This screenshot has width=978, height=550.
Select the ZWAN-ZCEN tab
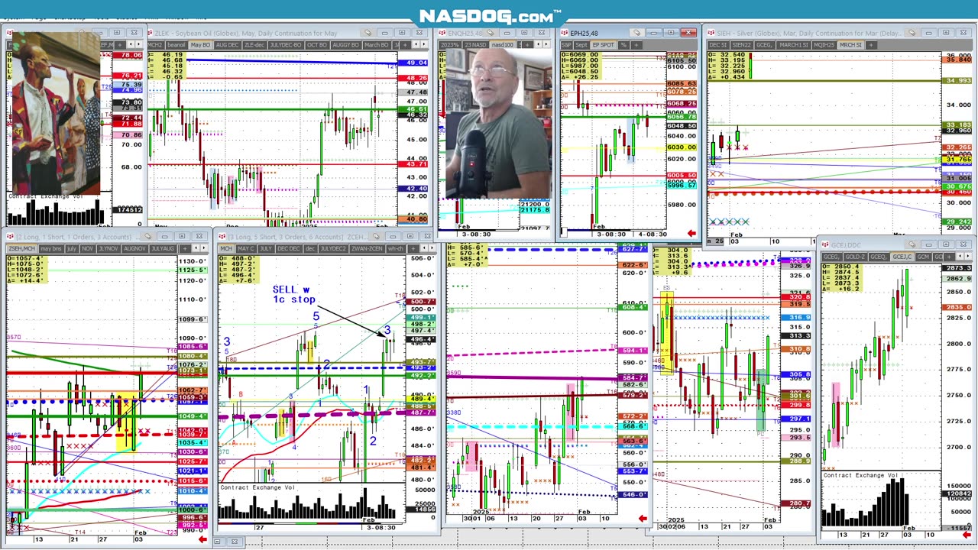tap(367, 248)
